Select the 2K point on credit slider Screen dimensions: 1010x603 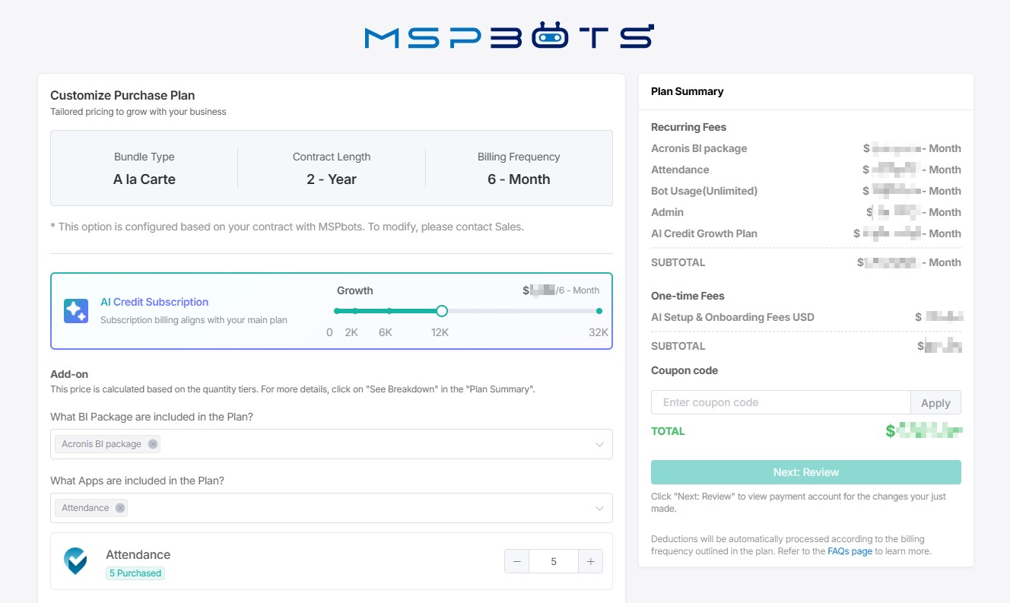tap(355, 311)
